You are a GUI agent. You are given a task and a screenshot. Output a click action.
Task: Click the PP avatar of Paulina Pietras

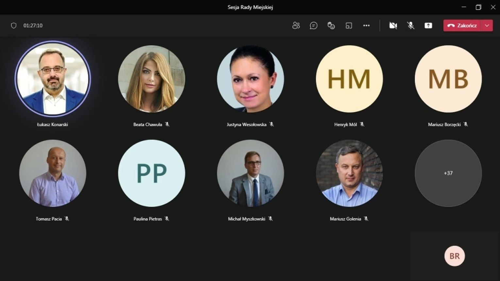(x=151, y=173)
